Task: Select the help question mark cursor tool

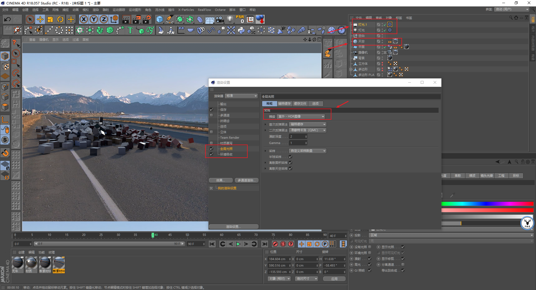Action: pyautogui.click(x=15, y=43)
